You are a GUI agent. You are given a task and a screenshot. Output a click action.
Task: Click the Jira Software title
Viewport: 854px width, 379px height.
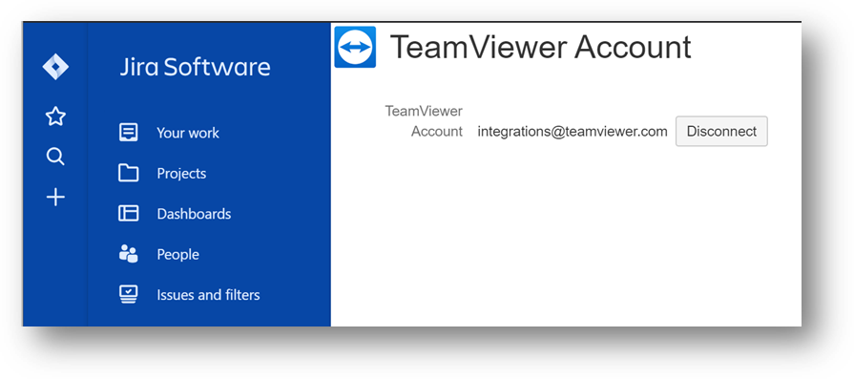click(195, 67)
